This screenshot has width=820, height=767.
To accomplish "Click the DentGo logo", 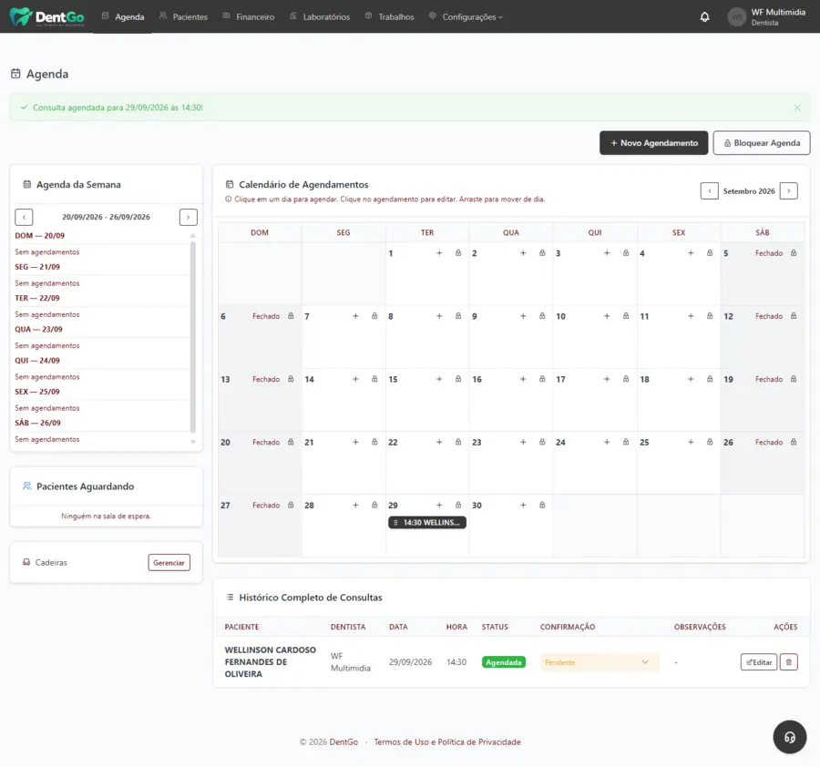I will pos(47,16).
